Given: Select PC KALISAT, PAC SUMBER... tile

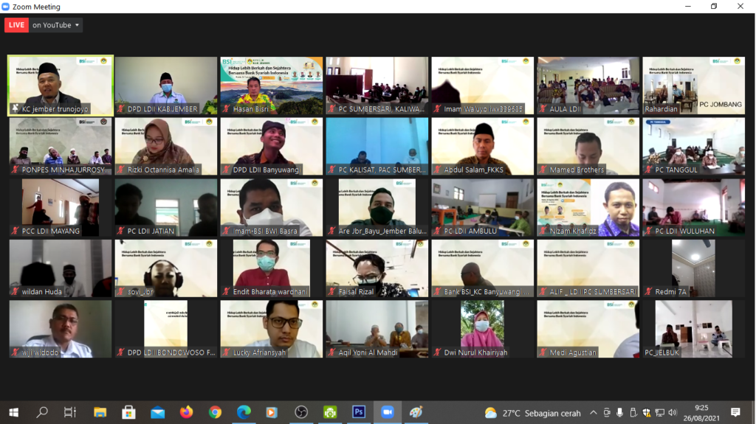Looking at the screenshot, I should click(x=377, y=147).
